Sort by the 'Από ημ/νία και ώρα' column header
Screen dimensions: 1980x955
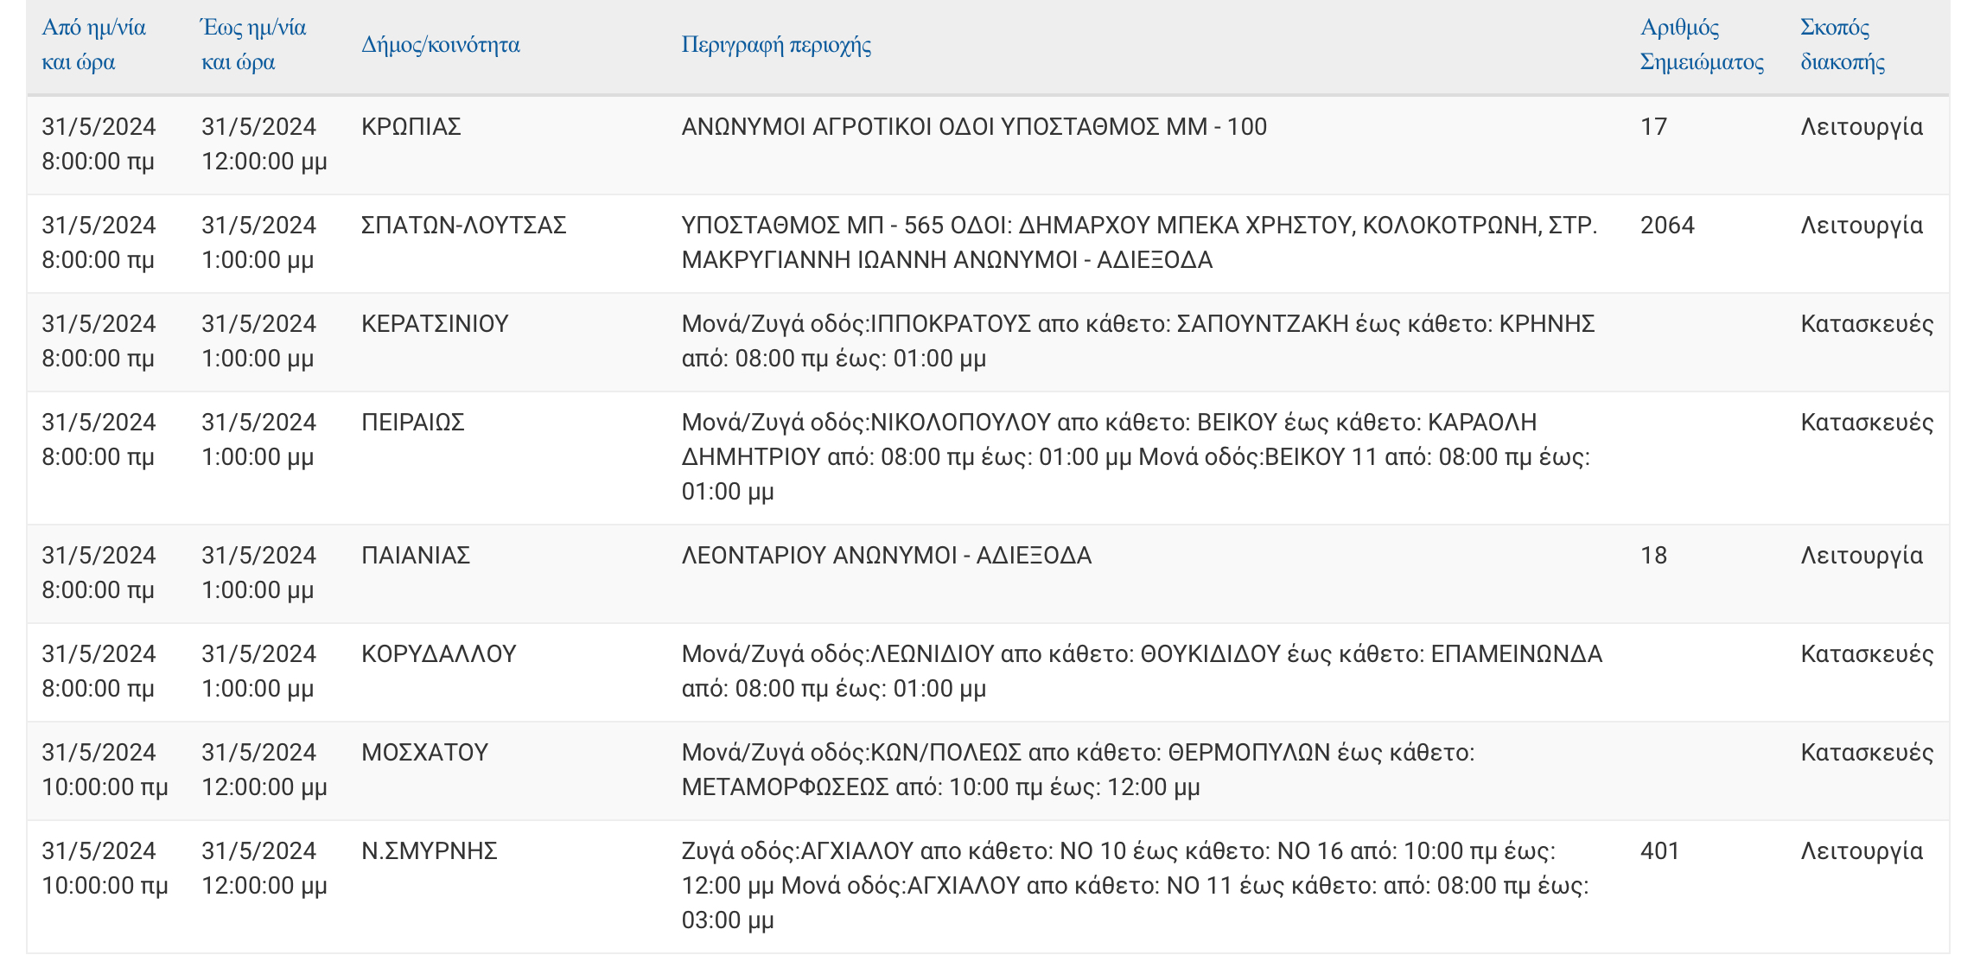coord(93,45)
